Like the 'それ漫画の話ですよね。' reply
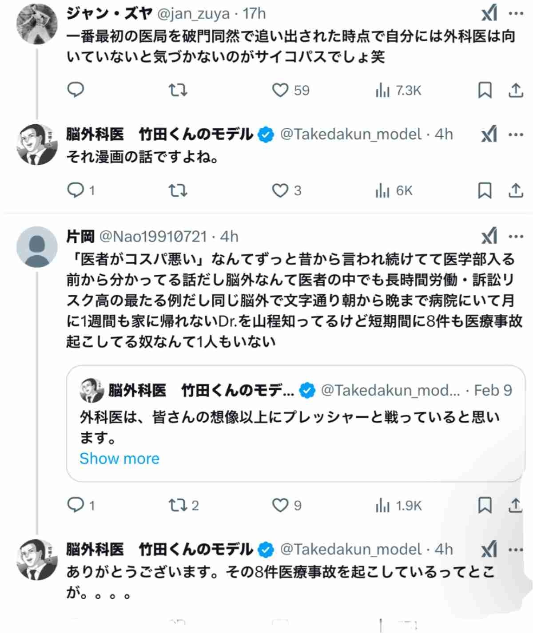The width and height of the screenshot is (533, 633). point(280,190)
